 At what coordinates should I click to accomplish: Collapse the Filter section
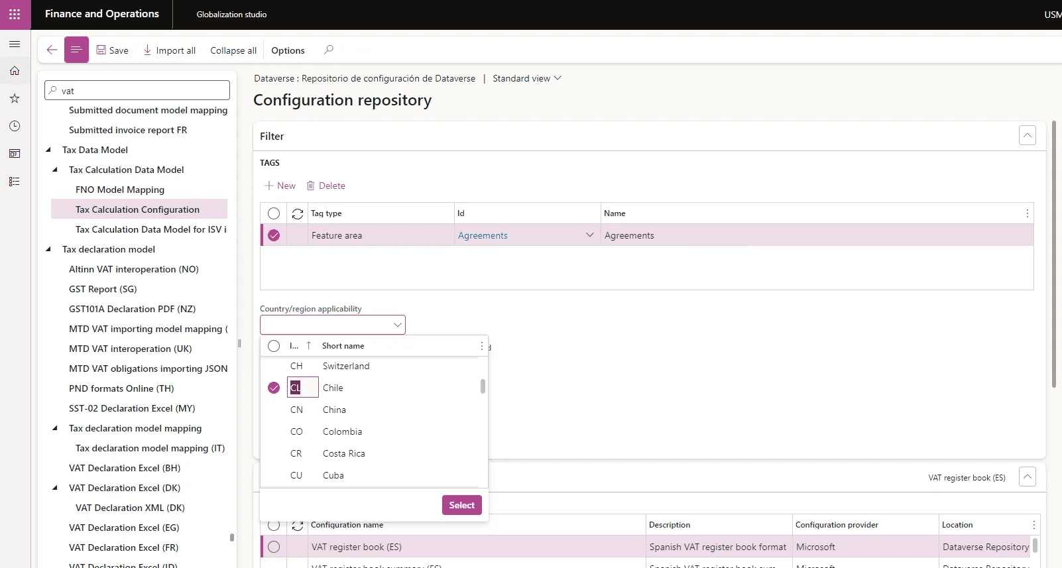click(x=1027, y=136)
